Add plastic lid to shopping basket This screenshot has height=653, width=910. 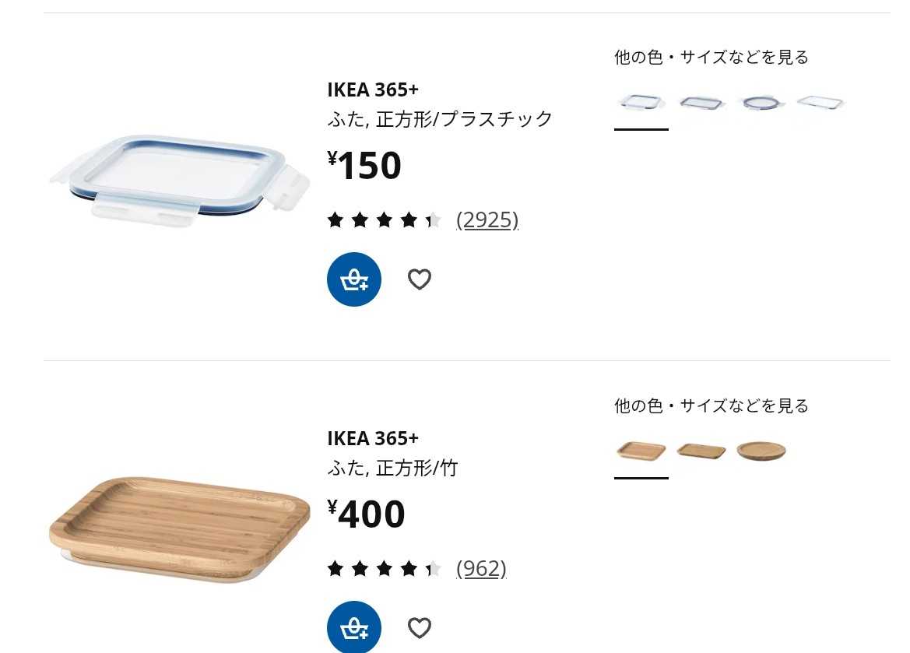(354, 279)
